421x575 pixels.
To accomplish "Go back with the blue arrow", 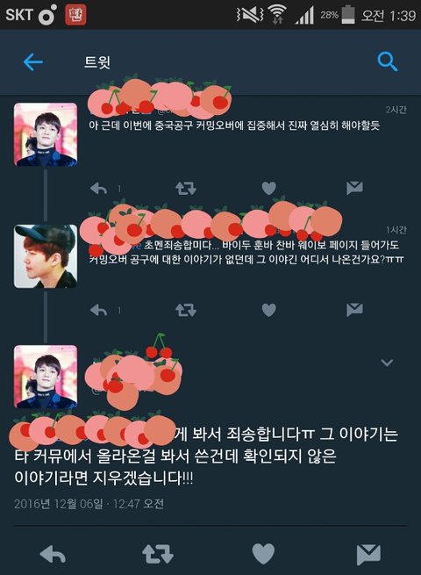I will point(33,62).
